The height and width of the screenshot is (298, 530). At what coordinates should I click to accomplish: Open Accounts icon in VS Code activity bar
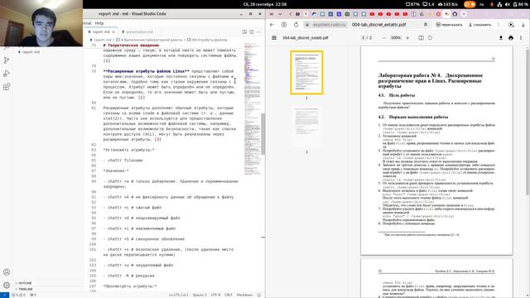coord(7,272)
